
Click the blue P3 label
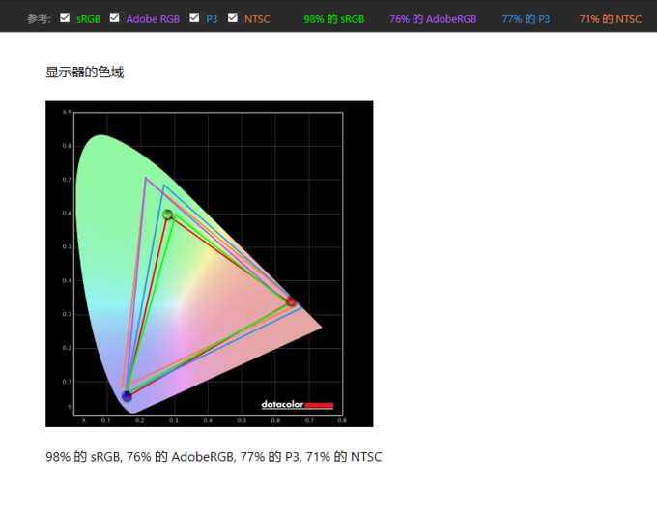coord(212,19)
